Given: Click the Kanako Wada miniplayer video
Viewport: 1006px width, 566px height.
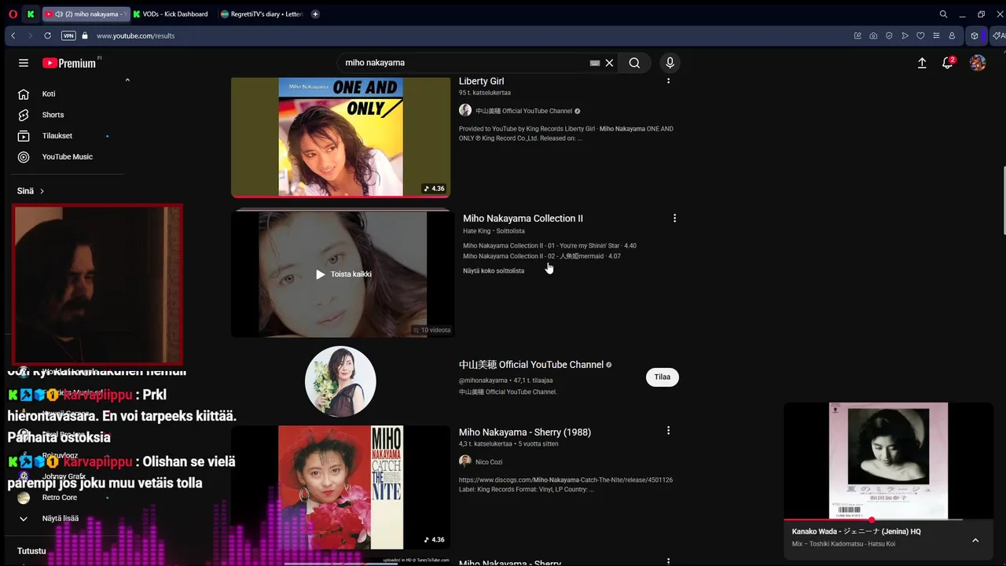Looking at the screenshot, I should coord(888,461).
